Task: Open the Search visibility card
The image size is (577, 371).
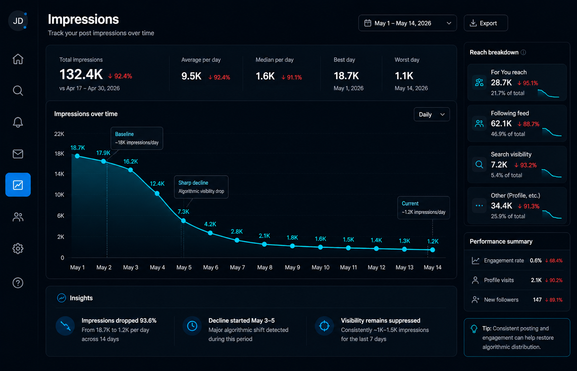Action: (x=517, y=164)
